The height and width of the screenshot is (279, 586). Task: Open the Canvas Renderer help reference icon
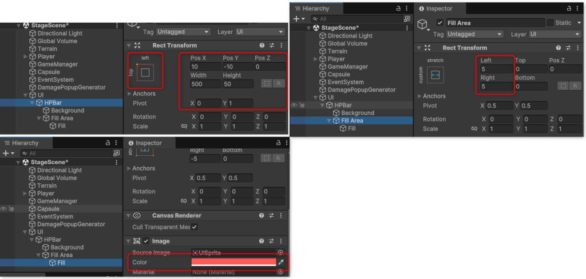262,216
